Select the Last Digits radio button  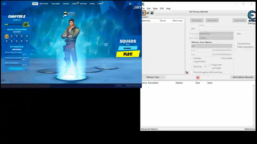coord(210,68)
